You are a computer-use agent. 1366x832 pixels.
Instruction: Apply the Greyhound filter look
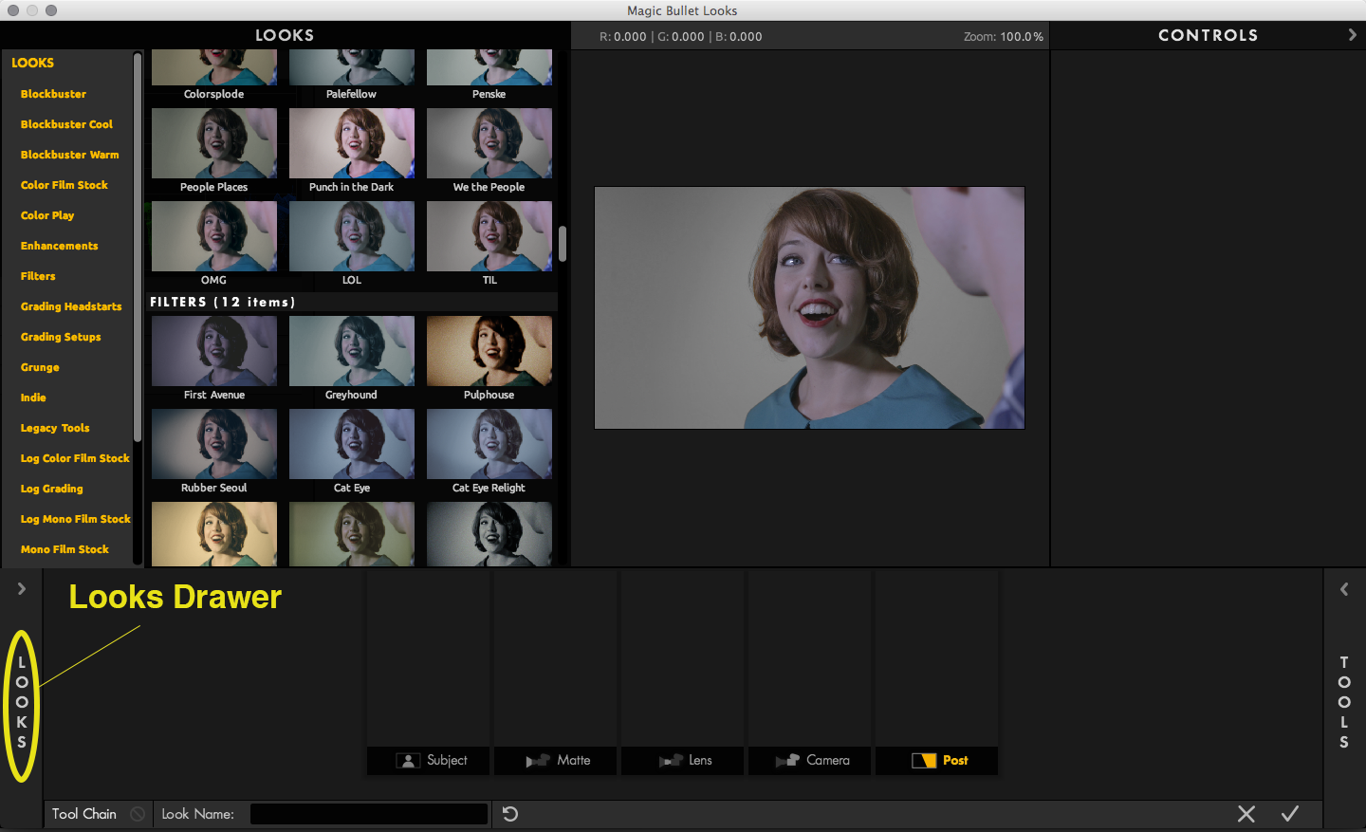pos(352,351)
